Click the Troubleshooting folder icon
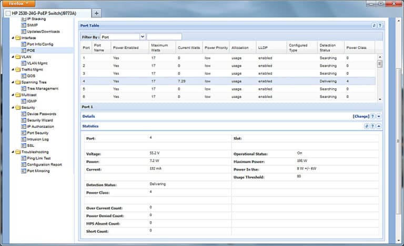This screenshot has width=404, height=246. (18, 152)
